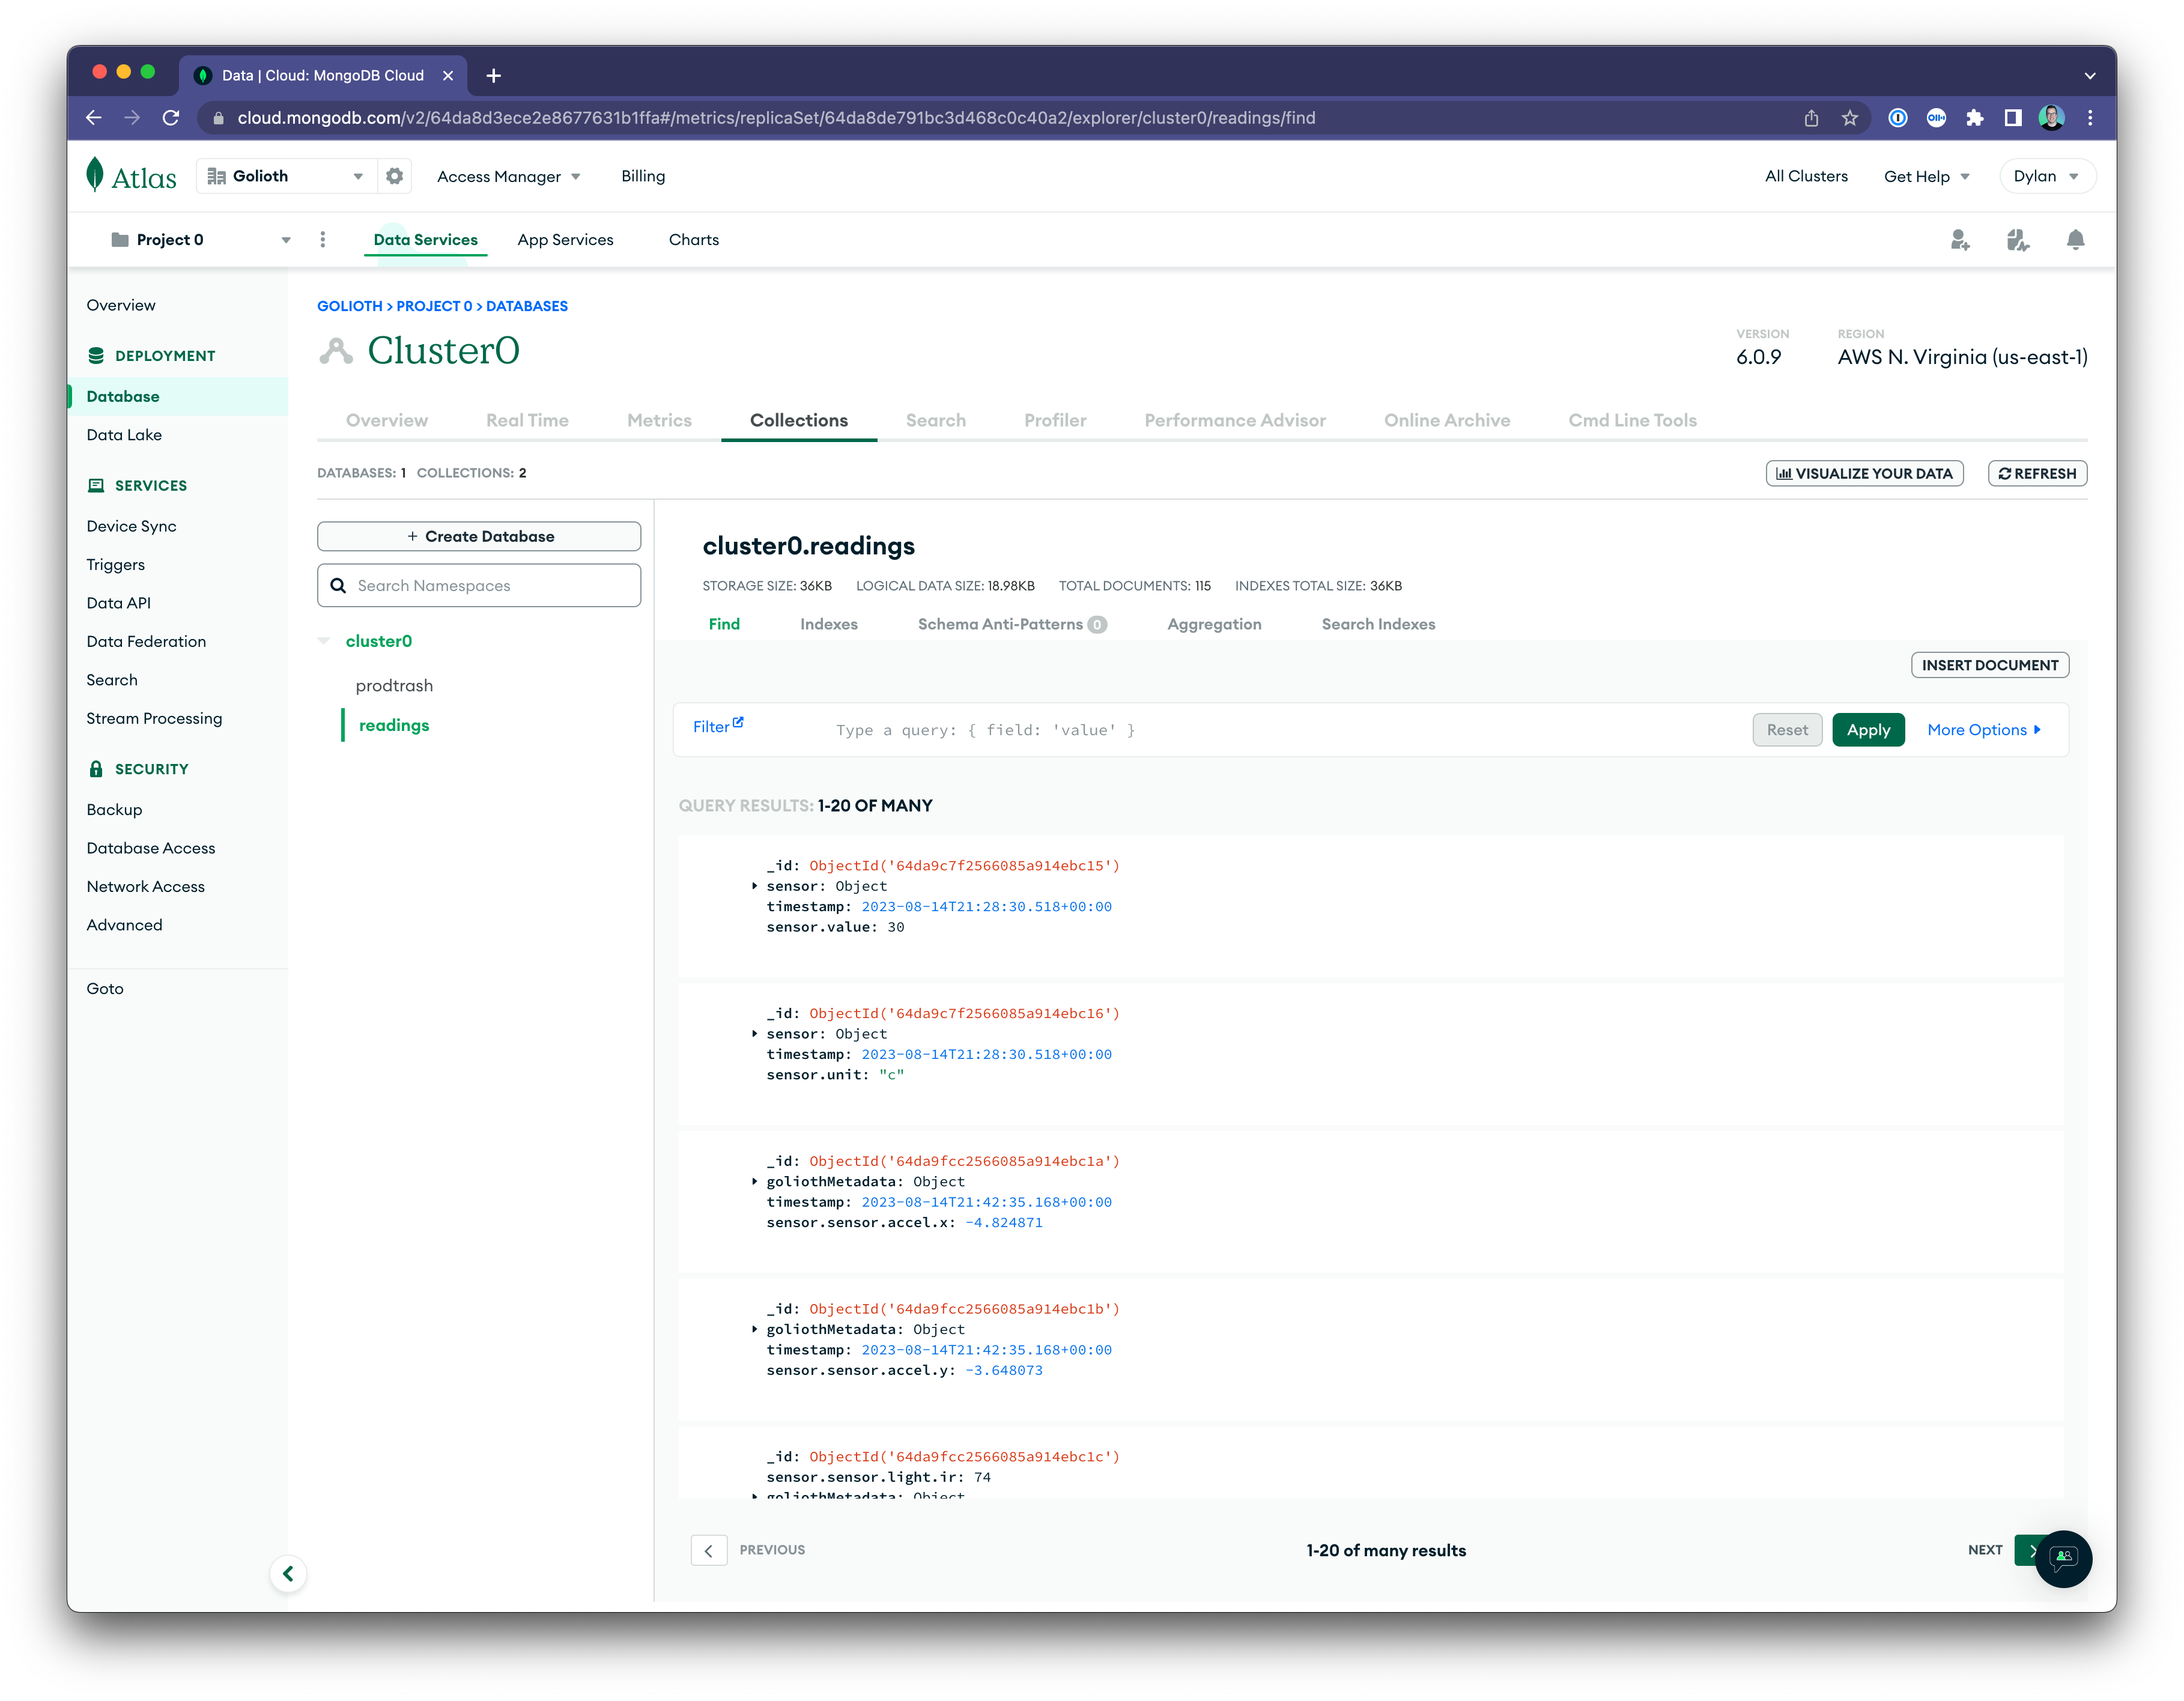Reload the page with refresh icon
The image size is (2184, 1701).
coord(171,118)
